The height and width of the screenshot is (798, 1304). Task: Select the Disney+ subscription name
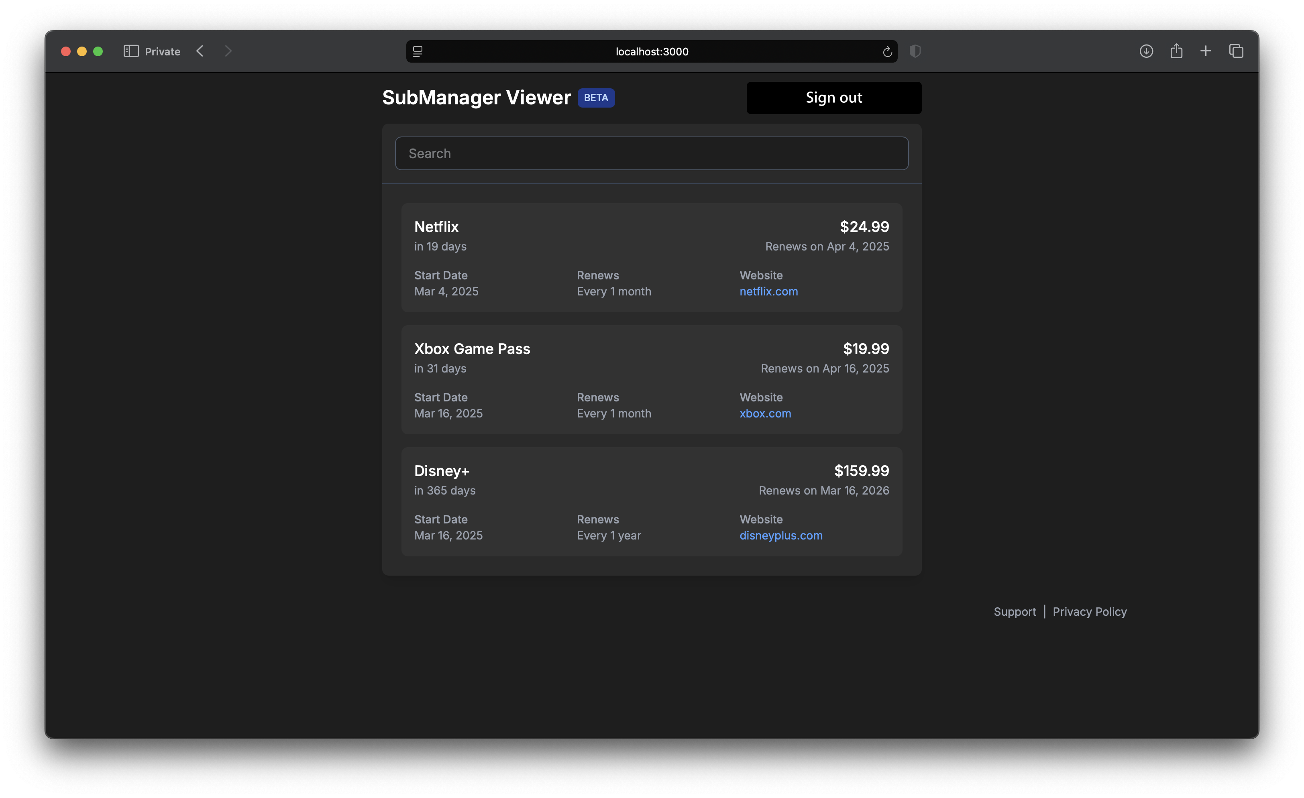coord(441,470)
